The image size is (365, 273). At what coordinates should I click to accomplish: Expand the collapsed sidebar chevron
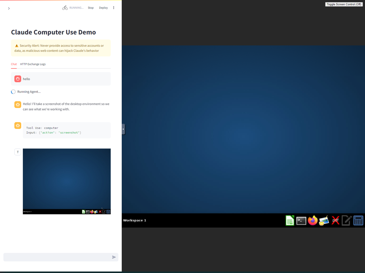[x=9, y=9]
